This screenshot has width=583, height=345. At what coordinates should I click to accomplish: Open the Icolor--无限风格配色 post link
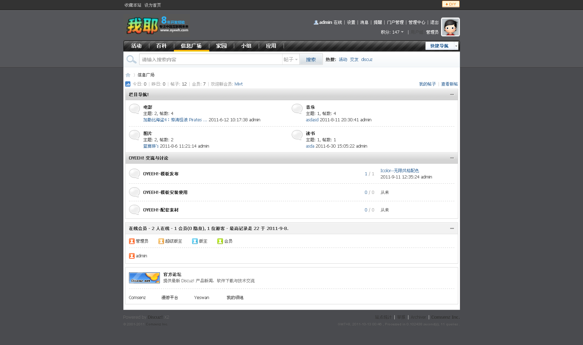tap(400, 171)
